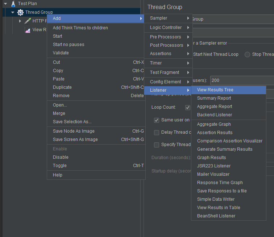This screenshot has height=237, width=274.
Task: Expand the Sampler submenu
Action: [168, 18]
